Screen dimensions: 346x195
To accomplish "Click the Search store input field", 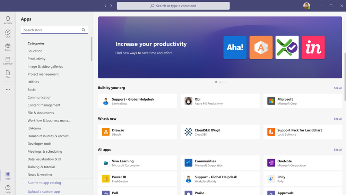I will click(54, 30).
